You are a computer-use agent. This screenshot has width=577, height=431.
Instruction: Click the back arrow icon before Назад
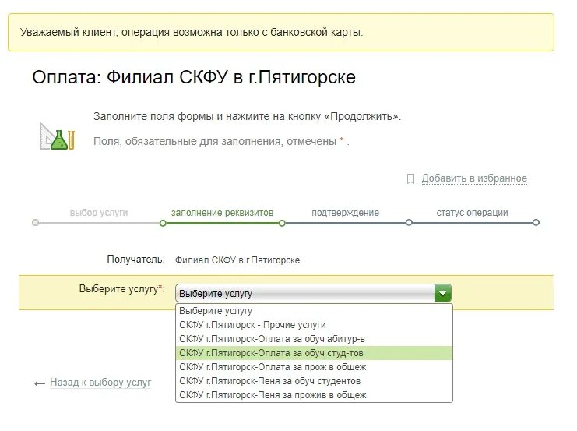coord(40,384)
